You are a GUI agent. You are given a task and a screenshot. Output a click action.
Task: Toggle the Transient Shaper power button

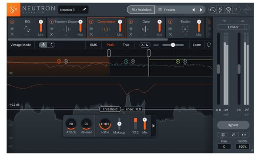(x=51, y=22)
